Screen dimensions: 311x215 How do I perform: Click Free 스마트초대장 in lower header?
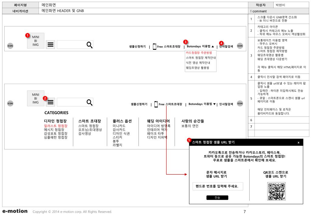pos(170,104)
